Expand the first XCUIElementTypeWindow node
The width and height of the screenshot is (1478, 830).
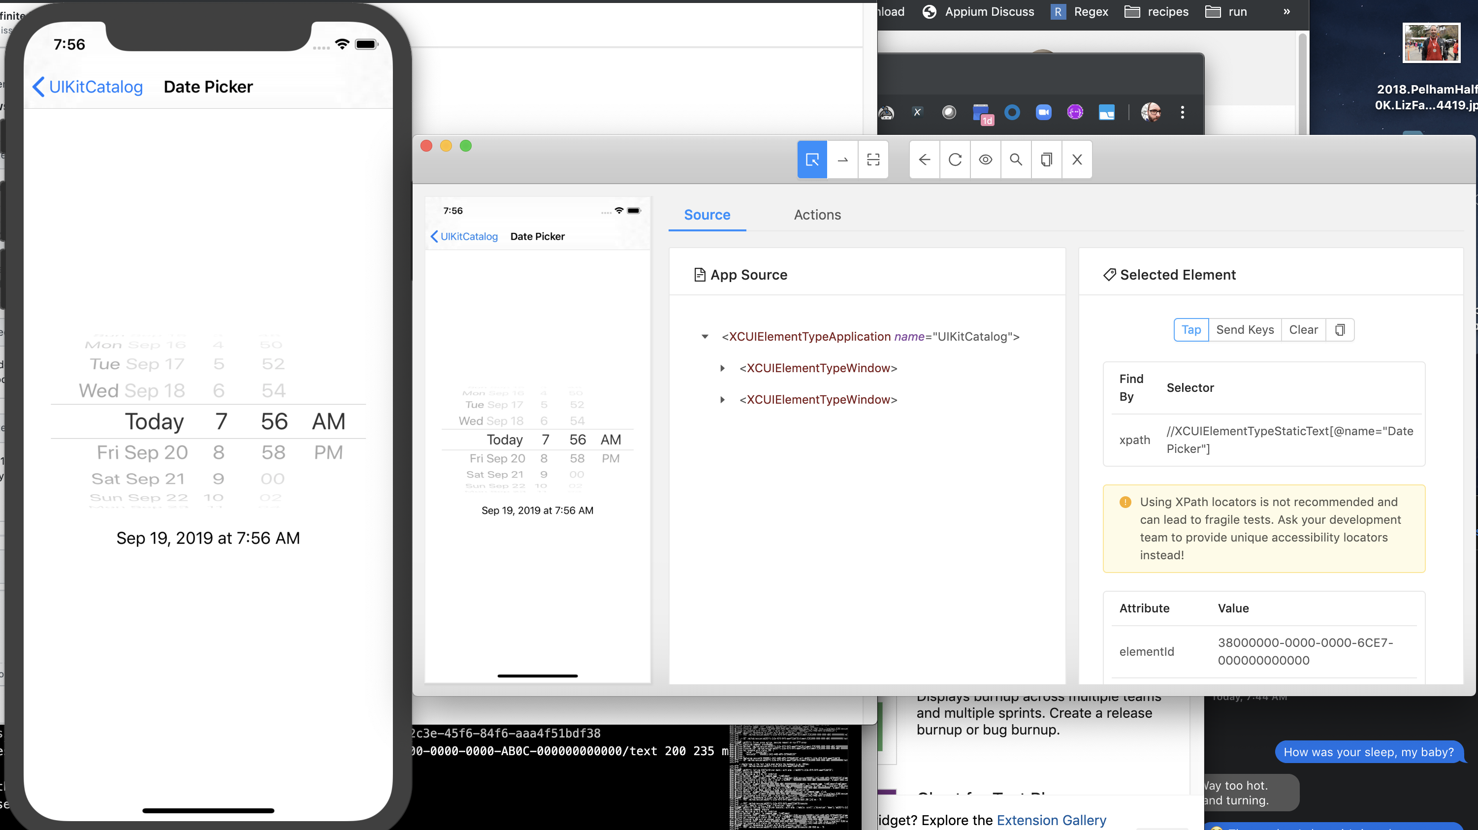(x=722, y=368)
